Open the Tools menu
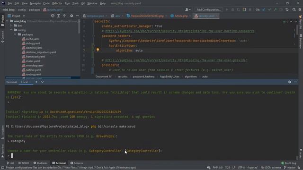This screenshot has width=303, height=170. coord(75,3)
